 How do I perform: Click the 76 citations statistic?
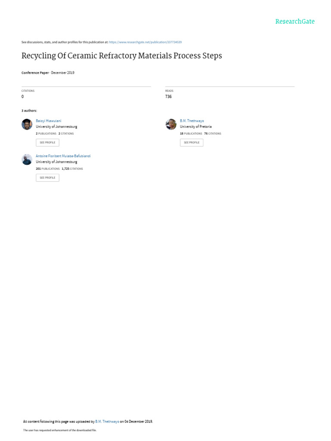(213, 134)
